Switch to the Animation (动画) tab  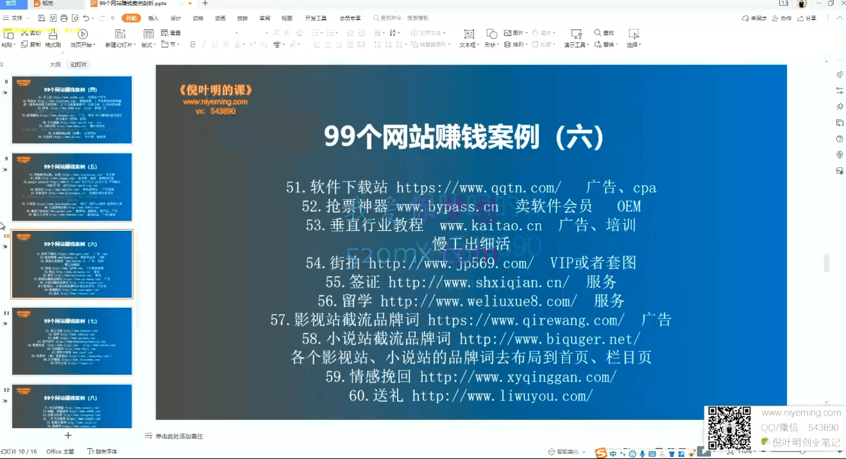(220, 19)
